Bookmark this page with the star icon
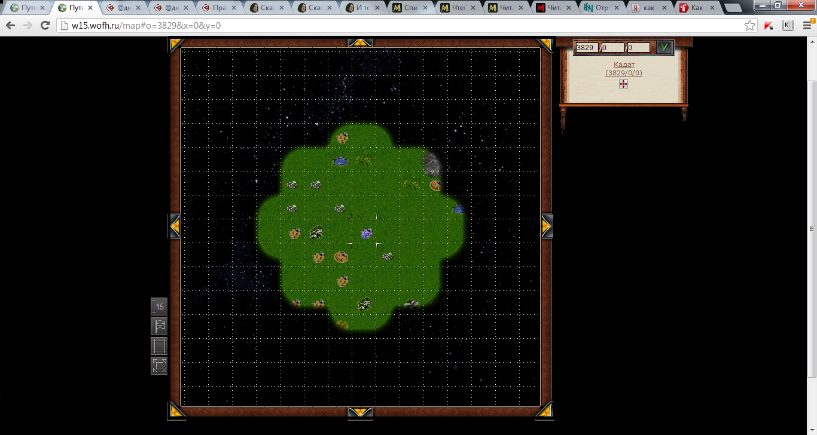The image size is (817, 435). point(749,26)
